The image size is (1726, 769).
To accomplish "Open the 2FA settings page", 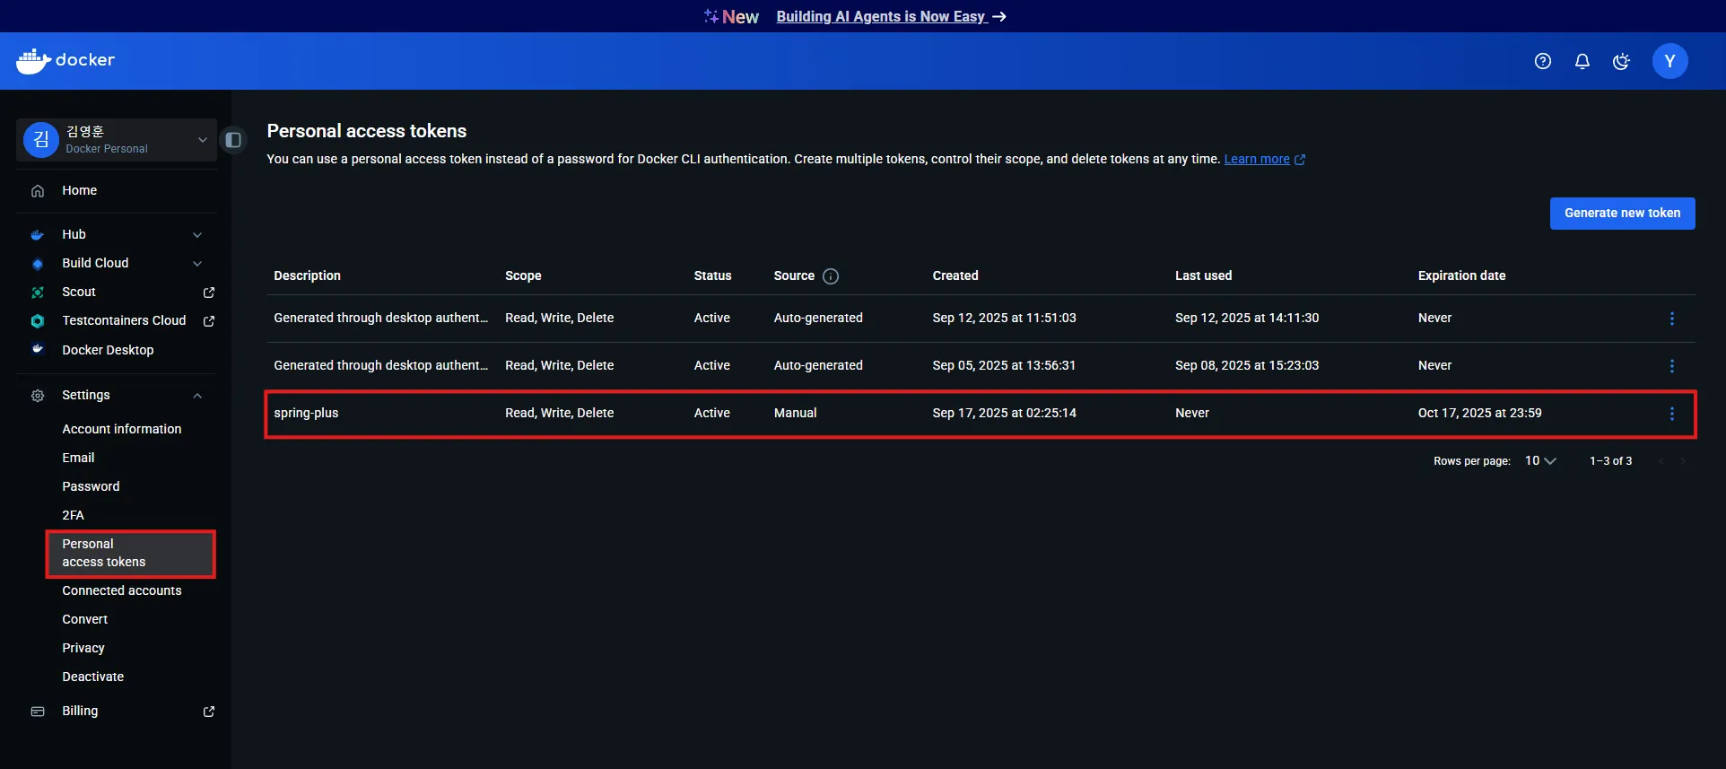I will pos(73,515).
